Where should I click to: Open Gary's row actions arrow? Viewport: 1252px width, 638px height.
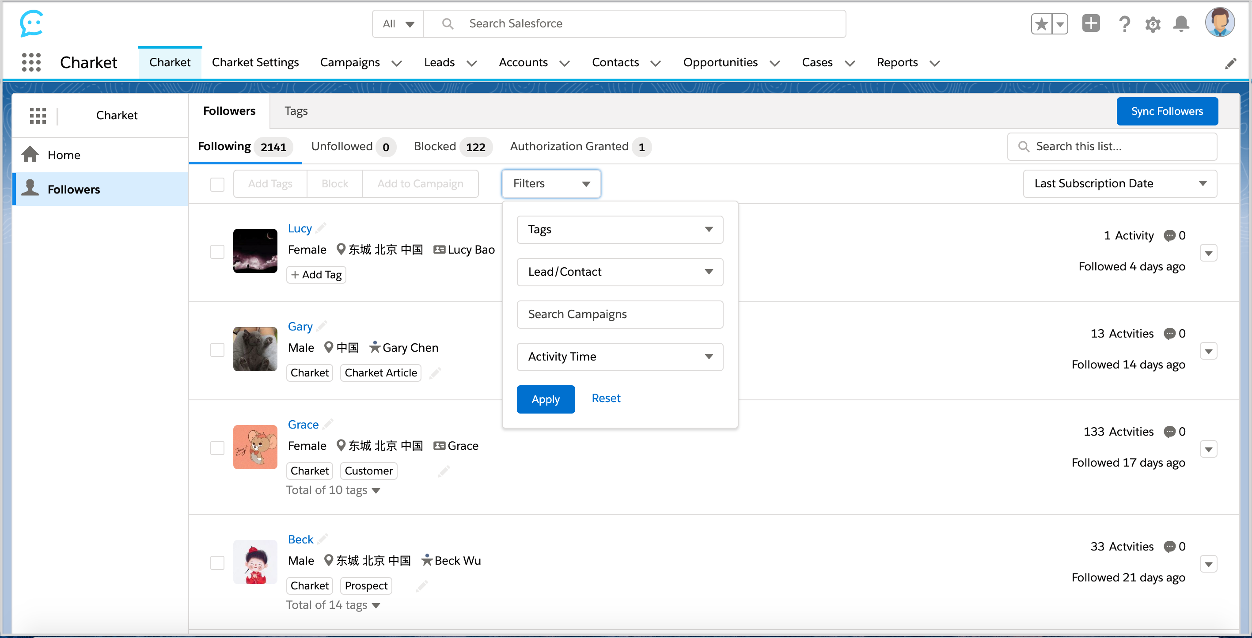tap(1208, 351)
